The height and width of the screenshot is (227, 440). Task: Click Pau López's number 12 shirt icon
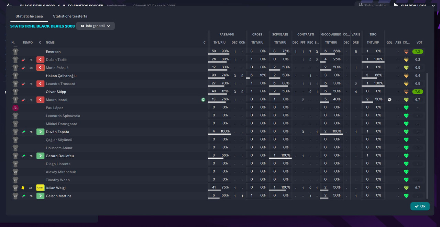tap(15, 108)
